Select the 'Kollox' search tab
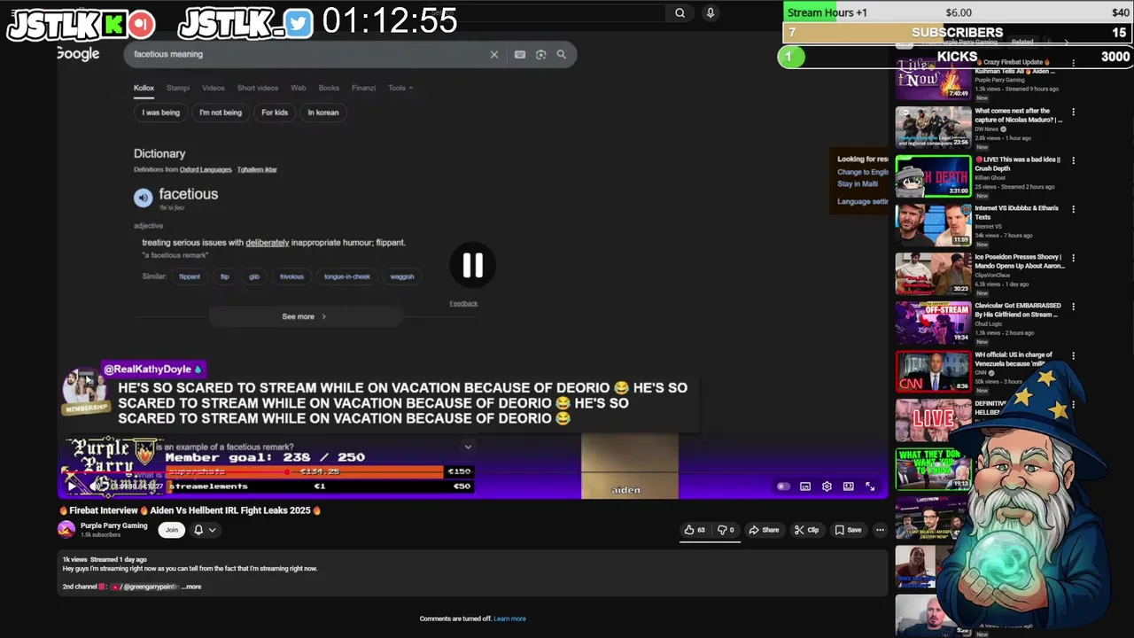Image resolution: width=1134 pixels, height=638 pixels. (x=144, y=88)
